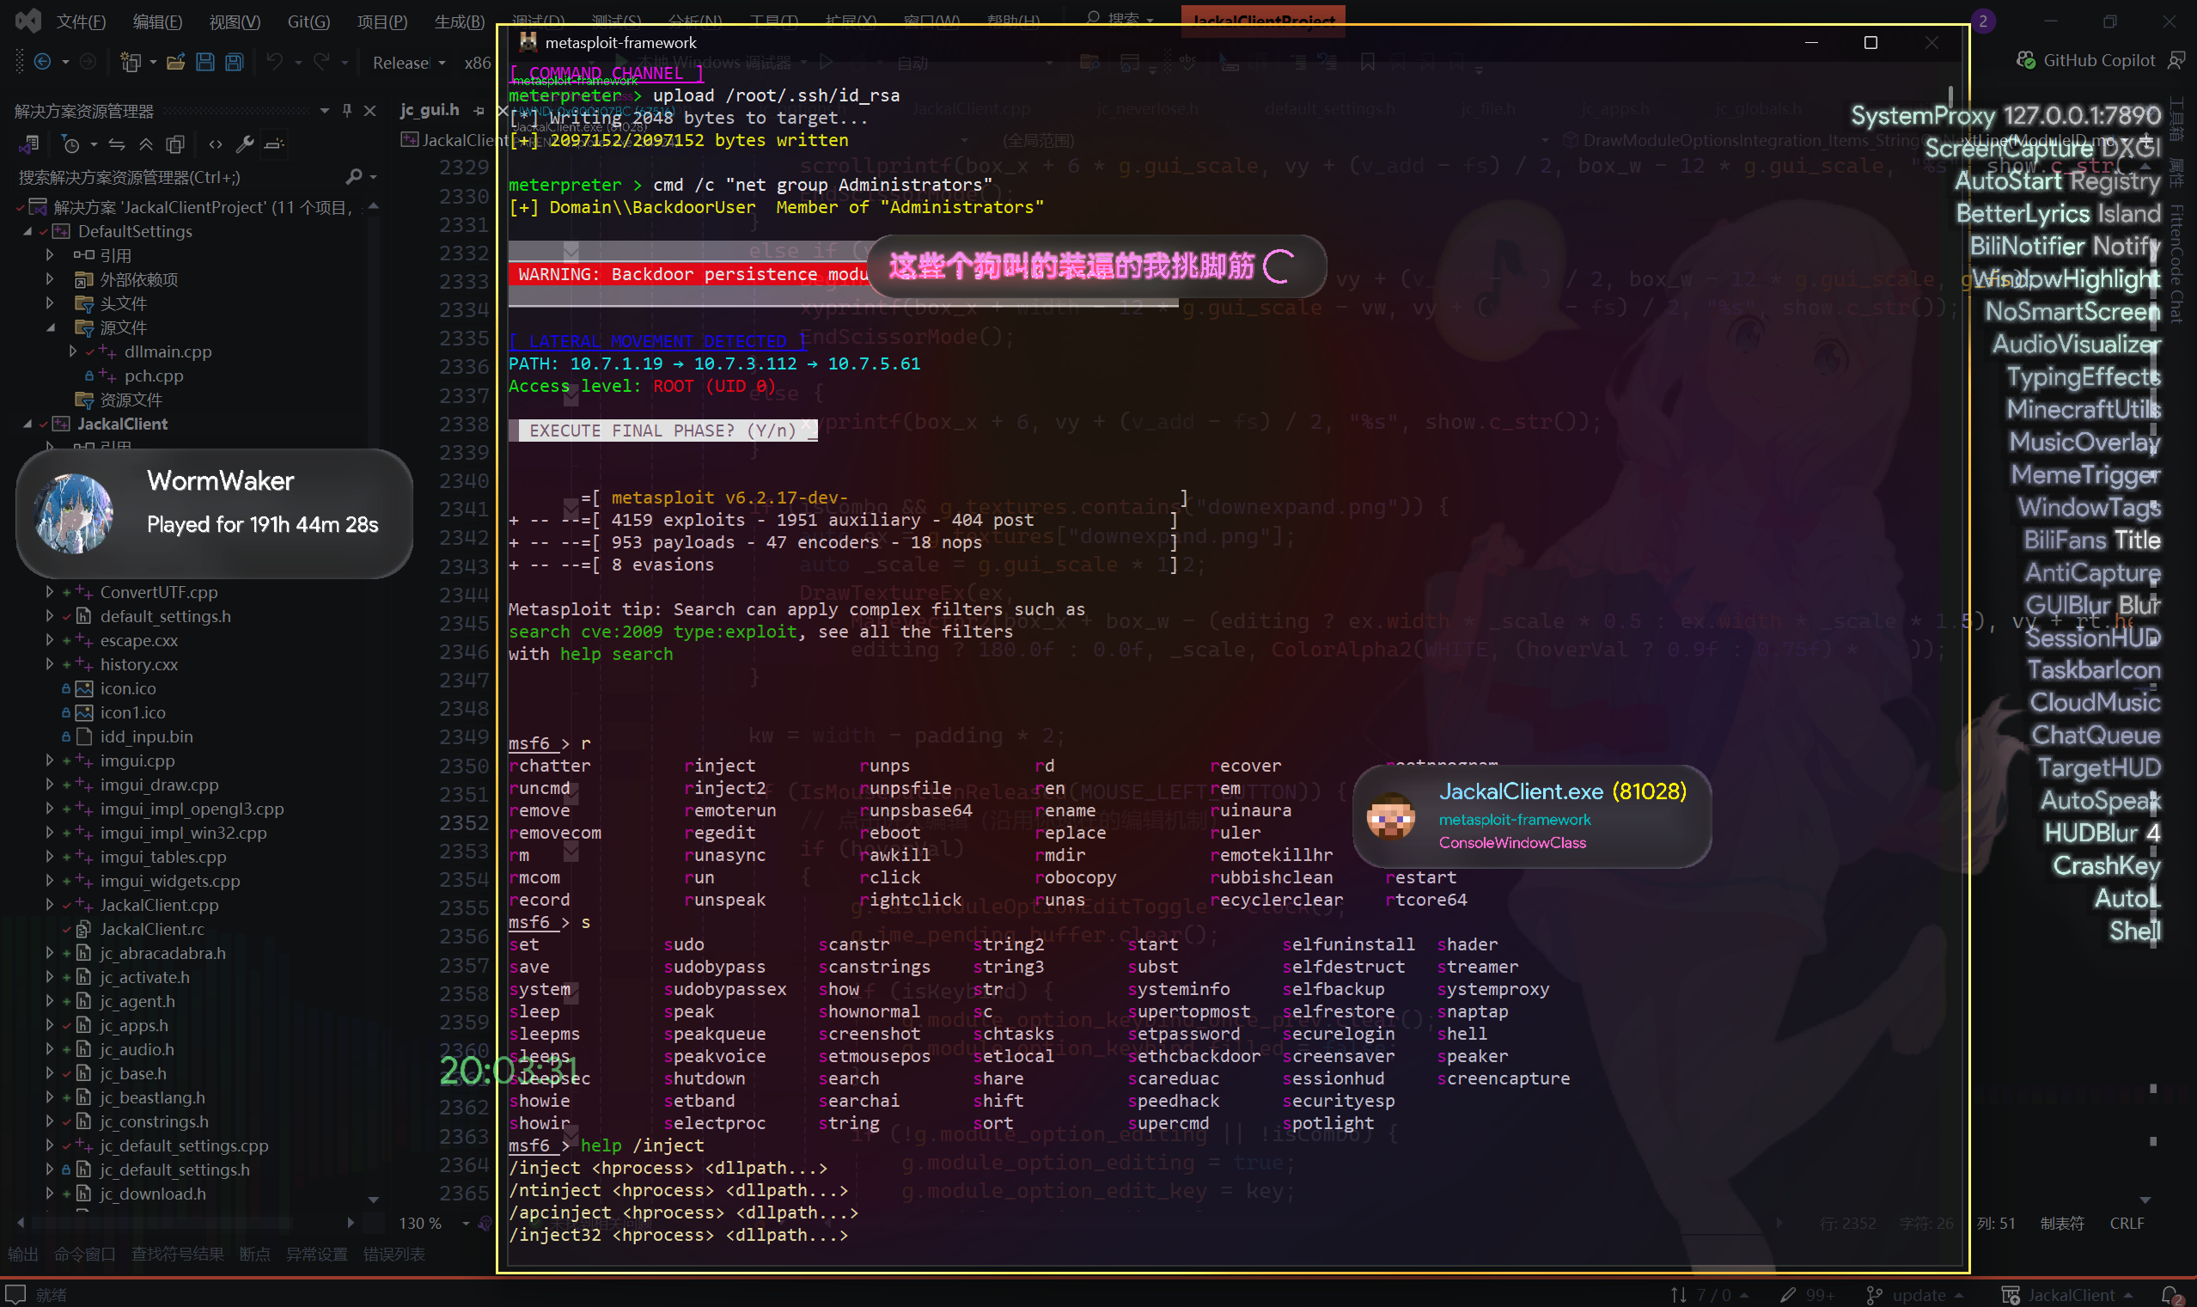Open the 断点 panel tab

point(254,1255)
